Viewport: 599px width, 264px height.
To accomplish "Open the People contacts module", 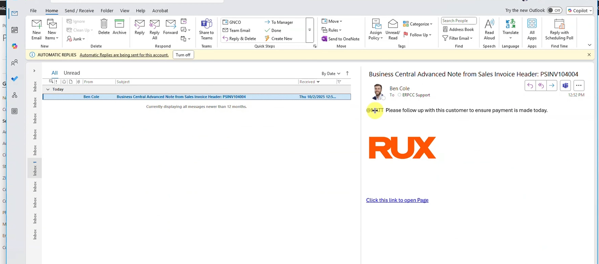I will point(15,62).
